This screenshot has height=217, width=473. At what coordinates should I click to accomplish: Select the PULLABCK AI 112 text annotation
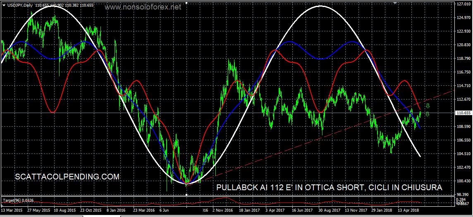pyautogui.click(x=329, y=188)
